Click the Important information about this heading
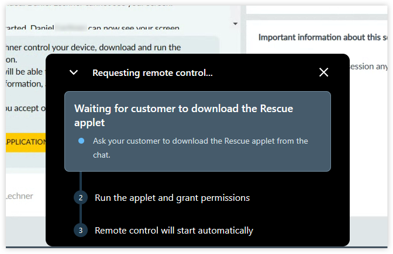This screenshot has height=254, width=393. [x=323, y=37]
